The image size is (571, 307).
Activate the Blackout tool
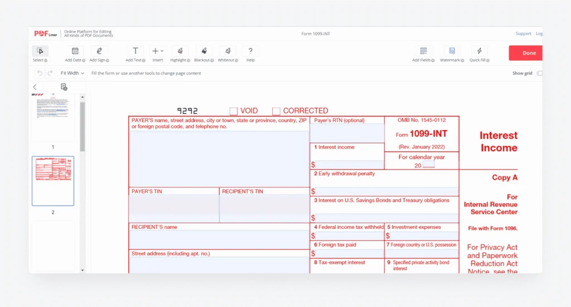pyautogui.click(x=204, y=51)
